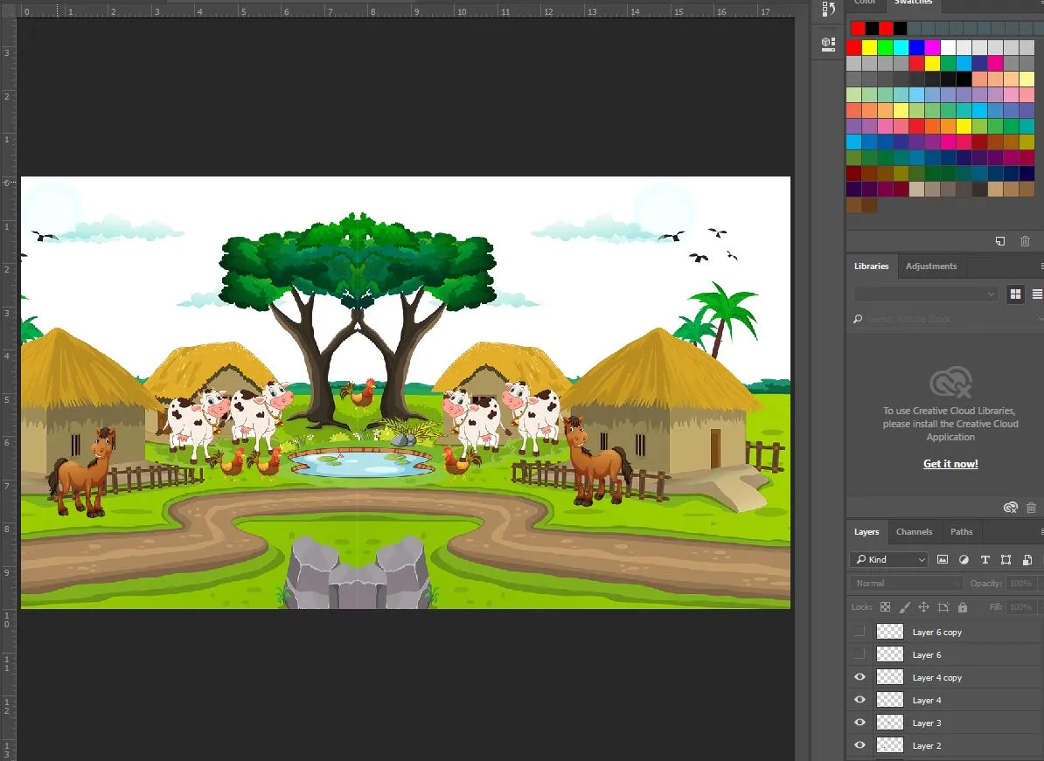The width and height of the screenshot is (1044, 761).
Task: Filter layers by type (T) icon
Action: 985,559
